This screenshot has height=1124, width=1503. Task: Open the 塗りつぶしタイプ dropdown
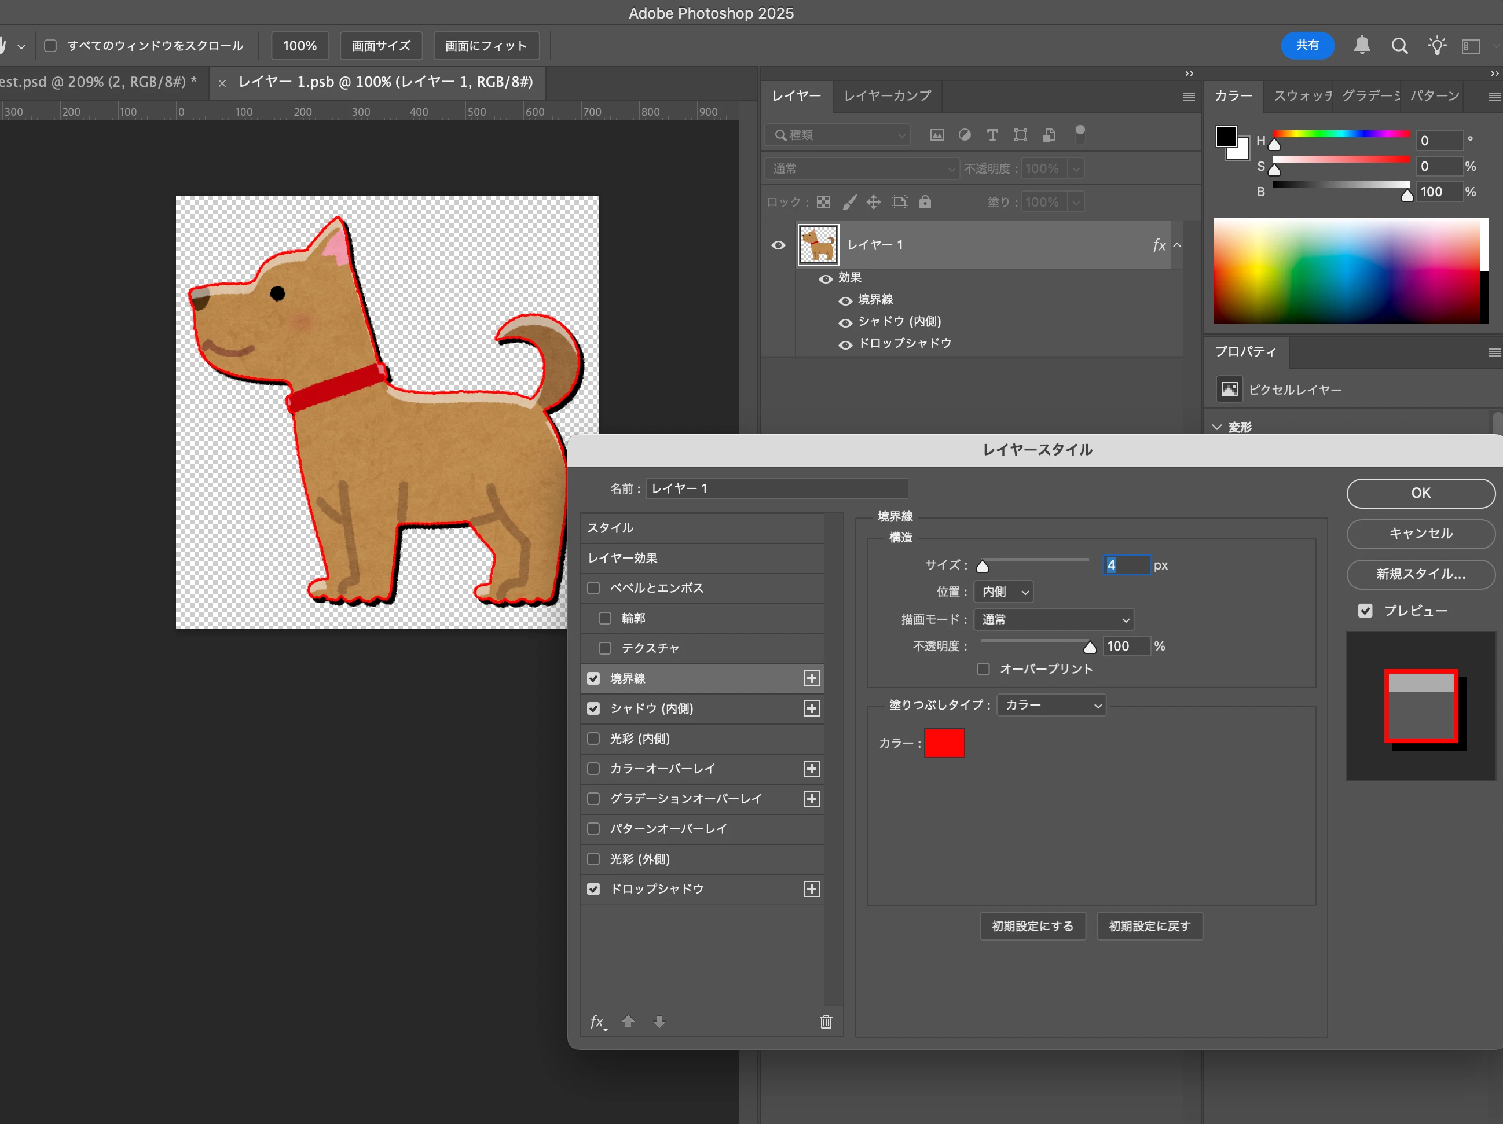[x=1051, y=705]
